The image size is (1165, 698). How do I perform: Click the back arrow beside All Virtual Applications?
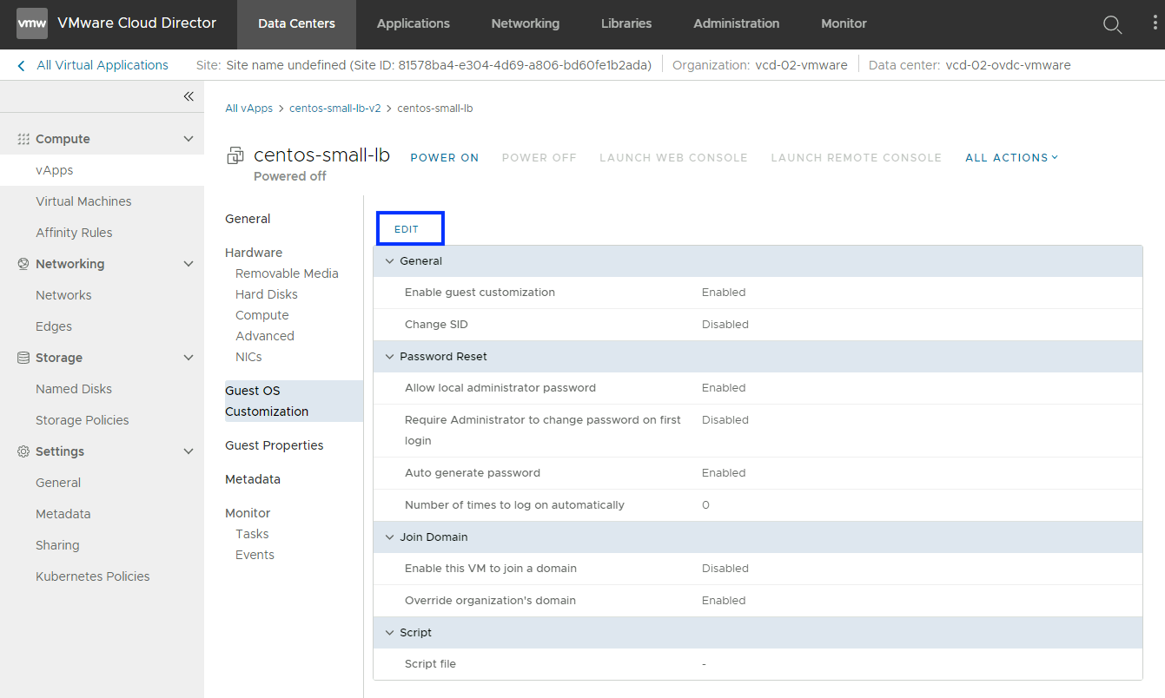coord(22,65)
